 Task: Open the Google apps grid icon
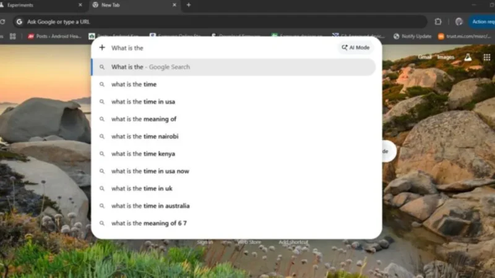click(487, 57)
